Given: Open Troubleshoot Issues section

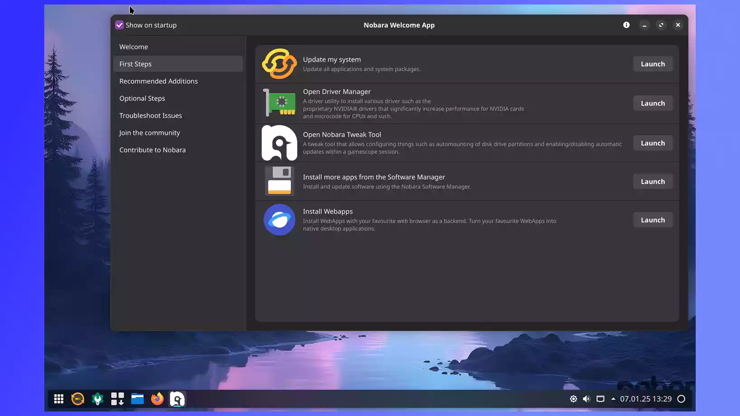Looking at the screenshot, I should tap(178, 116).
